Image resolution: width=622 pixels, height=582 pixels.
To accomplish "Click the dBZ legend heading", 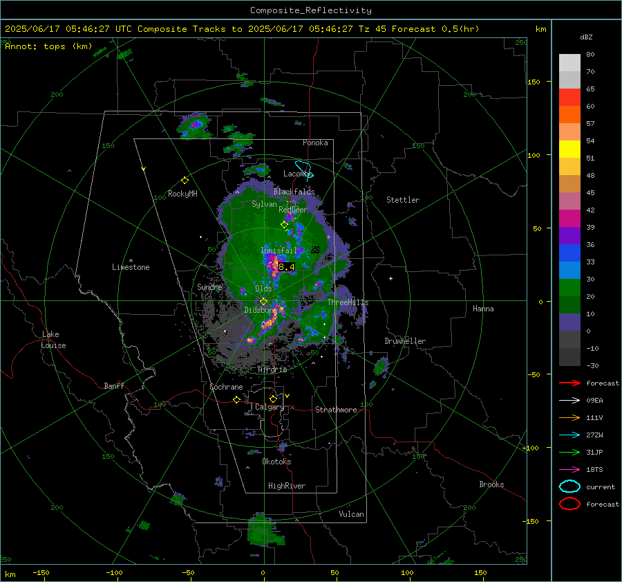I will [586, 37].
